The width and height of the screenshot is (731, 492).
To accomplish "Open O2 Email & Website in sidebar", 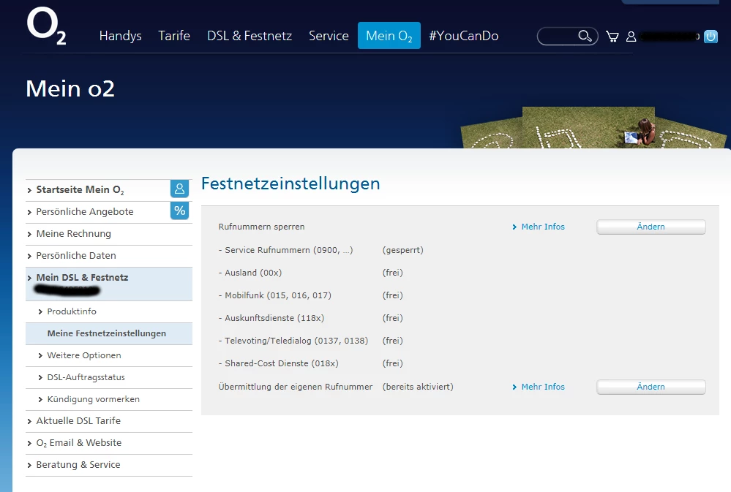I will click(x=79, y=442).
